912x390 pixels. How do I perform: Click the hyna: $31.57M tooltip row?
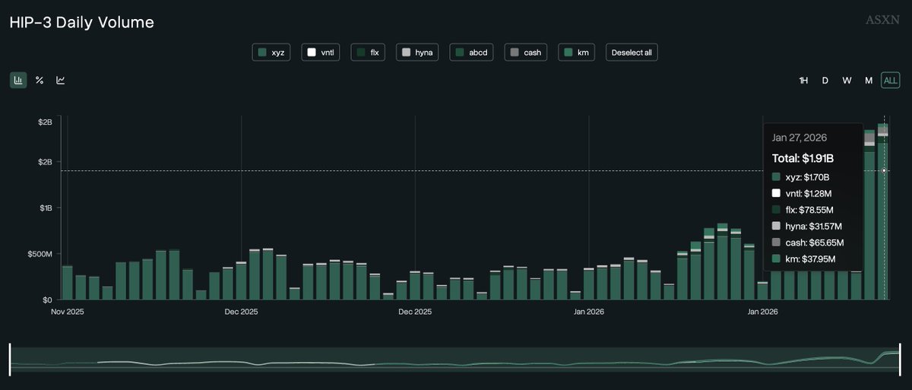pos(806,226)
